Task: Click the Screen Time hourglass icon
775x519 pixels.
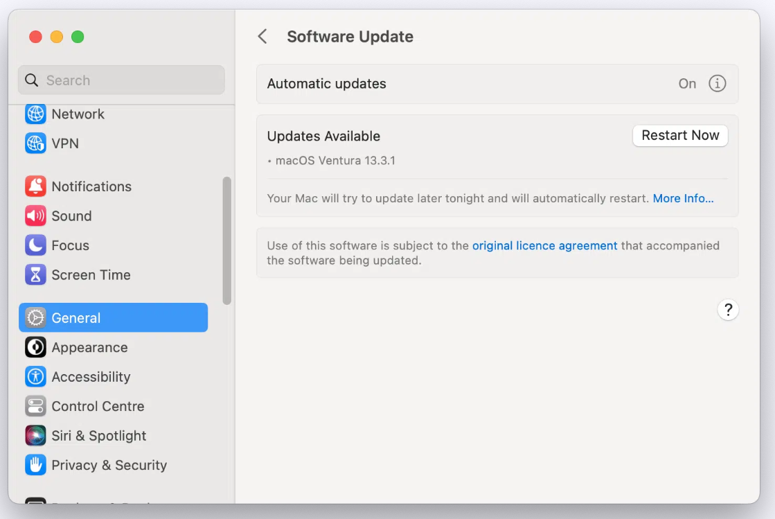Action: (35, 275)
